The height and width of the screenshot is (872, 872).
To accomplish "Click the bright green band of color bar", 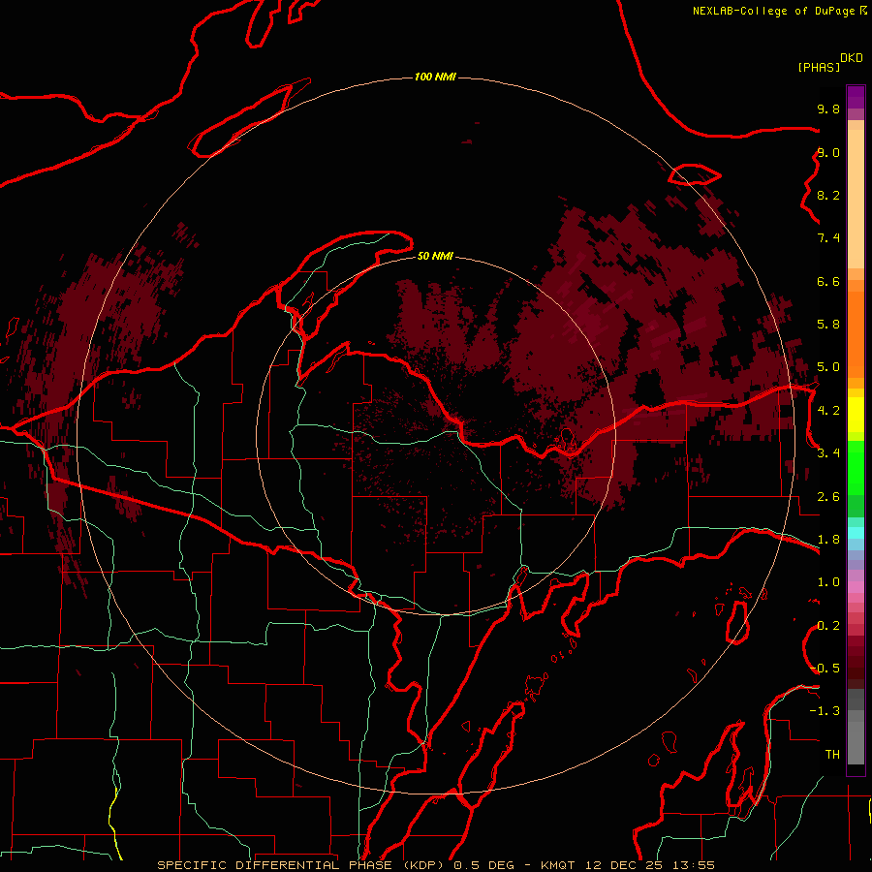I will point(856,467).
